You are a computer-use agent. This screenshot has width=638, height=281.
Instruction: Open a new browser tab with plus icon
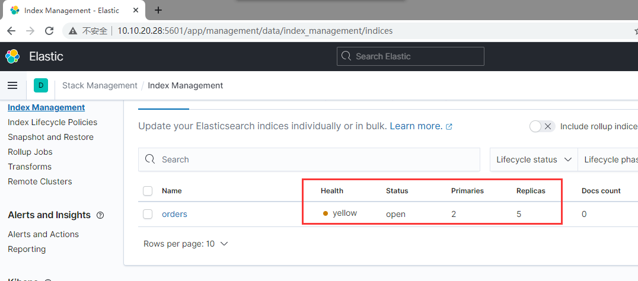click(159, 10)
